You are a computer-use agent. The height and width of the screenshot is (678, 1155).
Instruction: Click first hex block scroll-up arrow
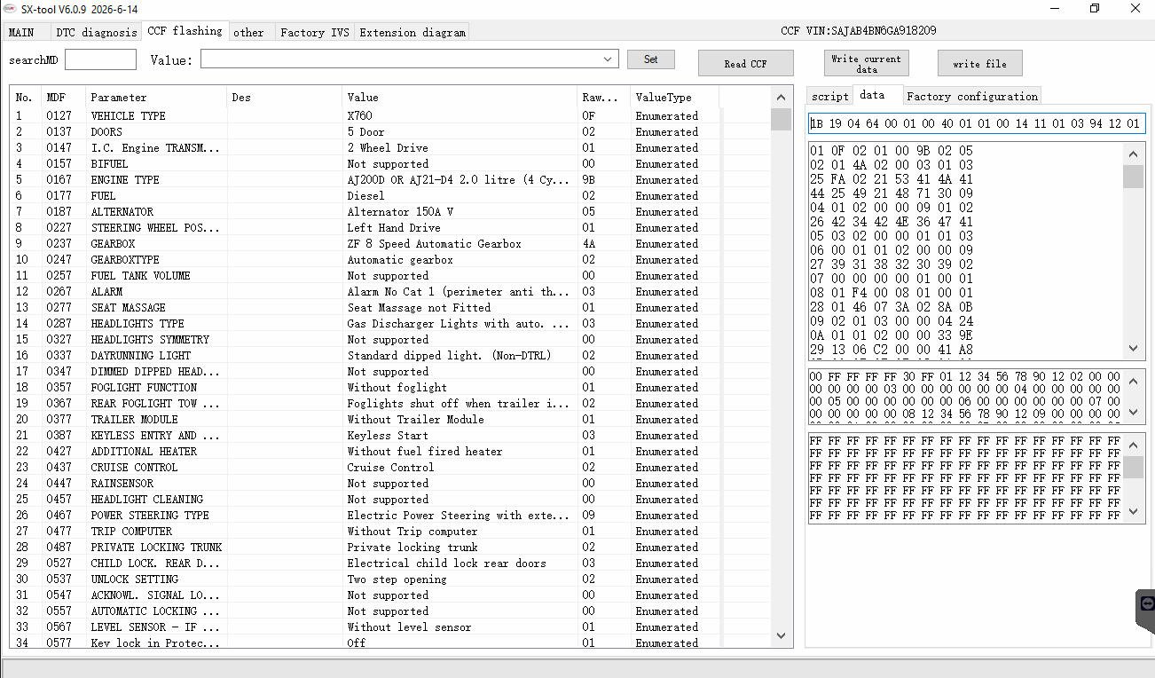click(1134, 154)
